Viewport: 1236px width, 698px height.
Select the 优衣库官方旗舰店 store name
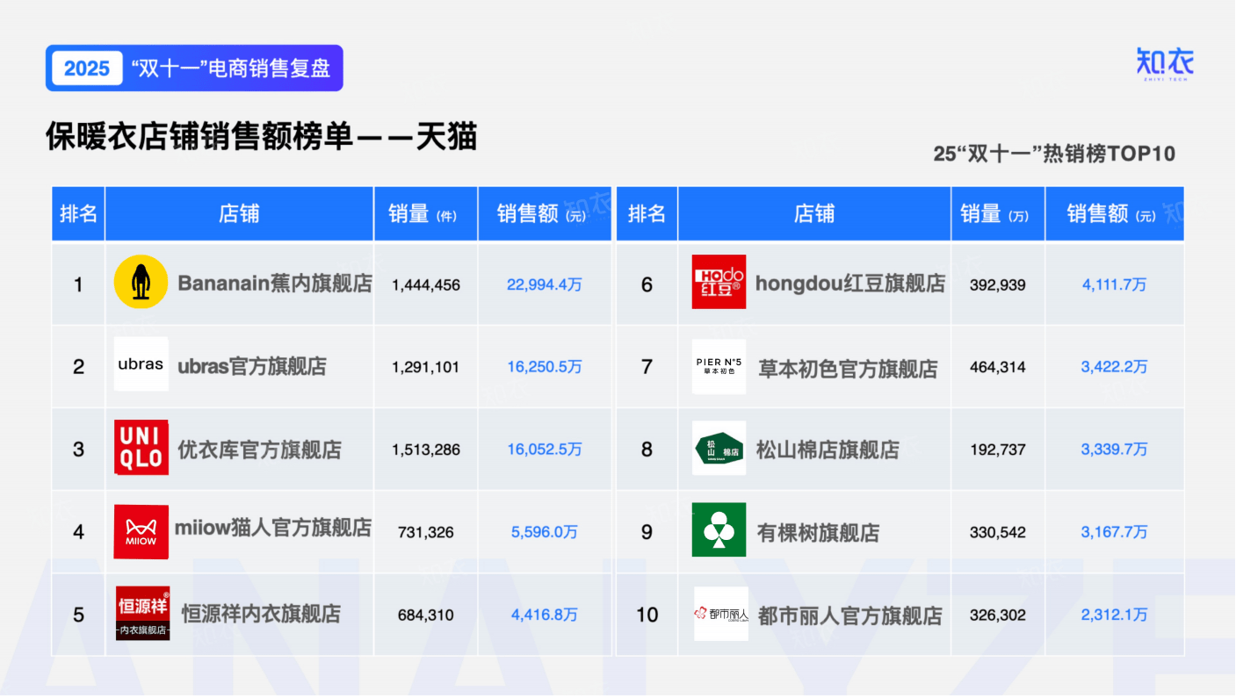(x=259, y=450)
